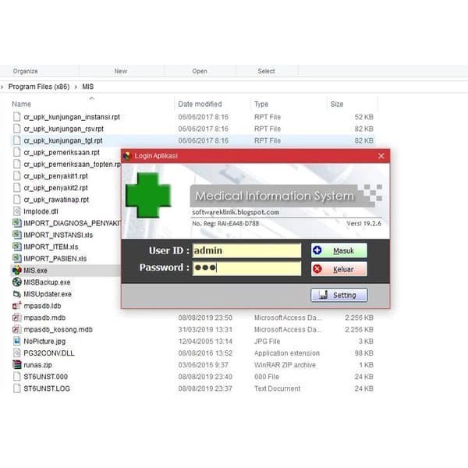
Task: Select the cr_upk_pemeriksaan_topten file name
Action: pyautogui.click(x=72, y=165)
